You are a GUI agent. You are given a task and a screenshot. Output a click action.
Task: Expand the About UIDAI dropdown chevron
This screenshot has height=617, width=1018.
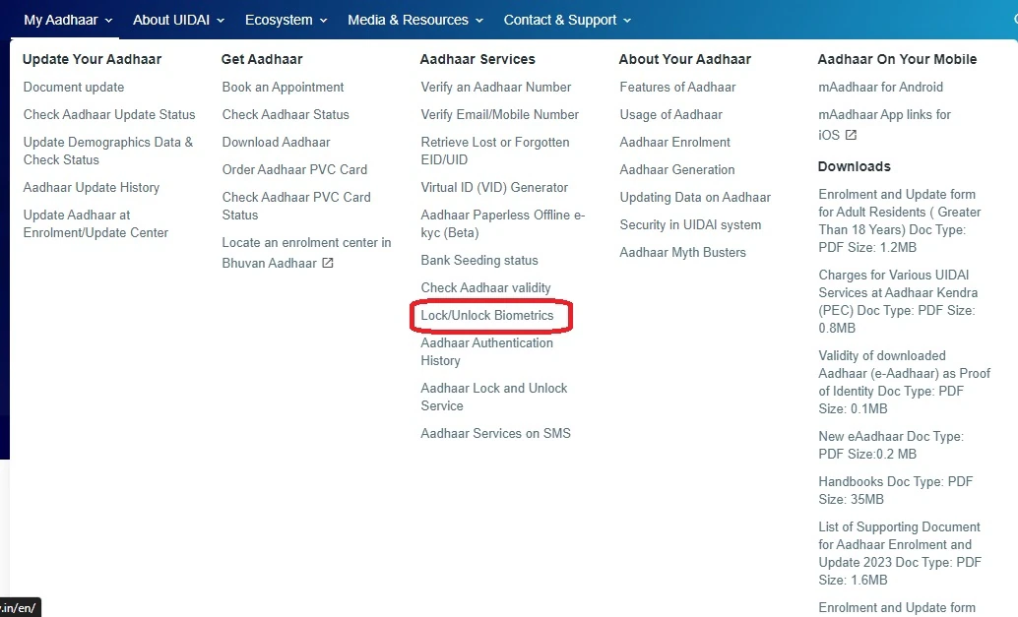pyautogui.click(x=221, y=21)
